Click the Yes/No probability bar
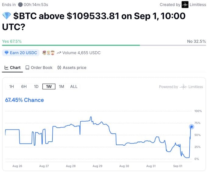207x173 pixels. pos(104,45)
